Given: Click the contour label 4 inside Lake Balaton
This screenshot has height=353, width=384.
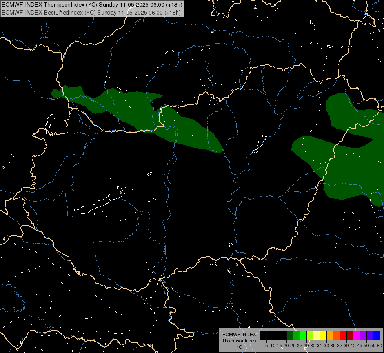Looking at the screenshot, I should click(x=121, y=193).
